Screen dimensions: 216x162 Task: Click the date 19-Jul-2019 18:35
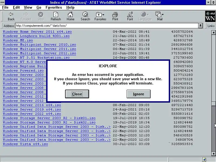(x=131, y=118)
